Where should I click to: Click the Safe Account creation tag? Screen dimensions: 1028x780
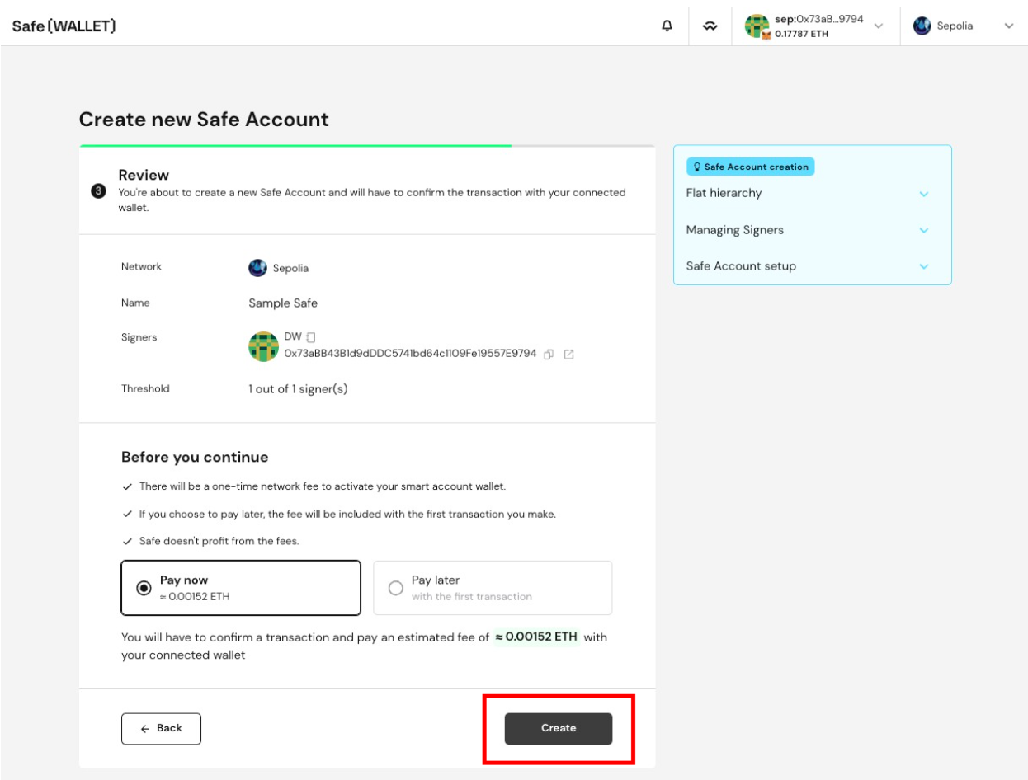point(750,167)
